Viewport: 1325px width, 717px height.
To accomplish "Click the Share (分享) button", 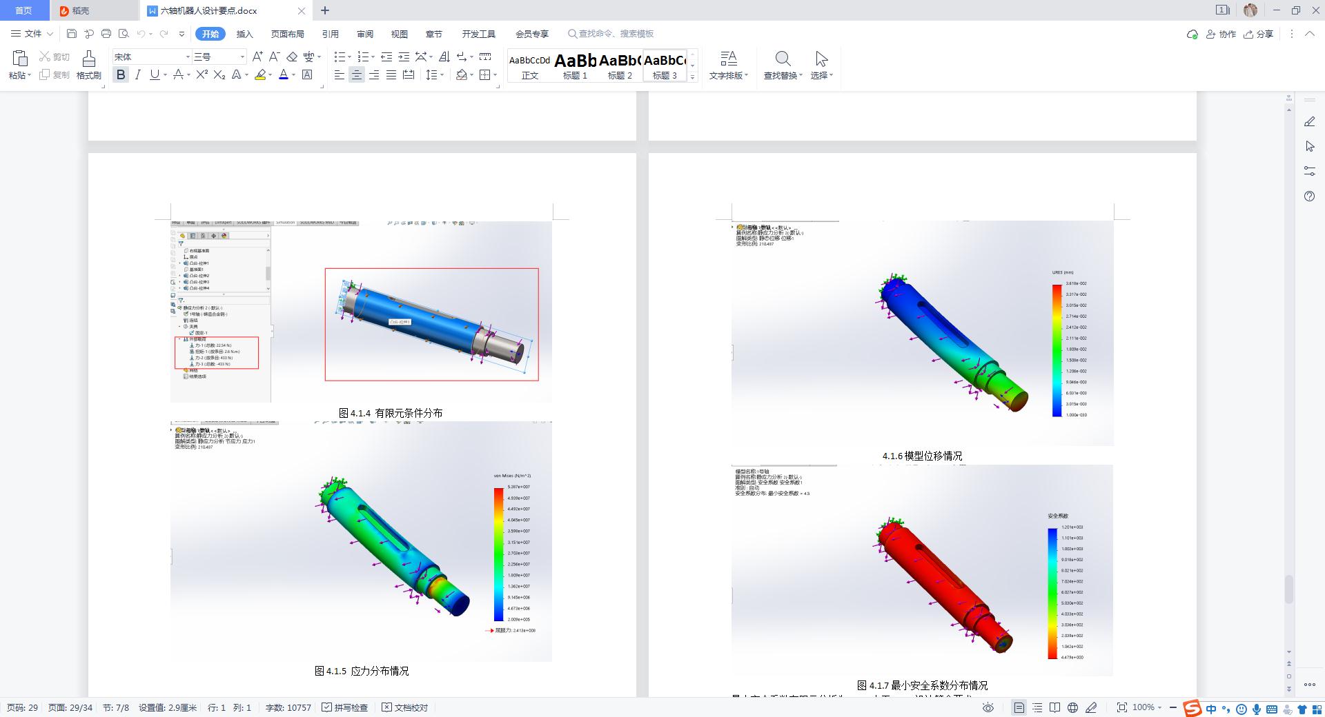I will coord(1258,34).
